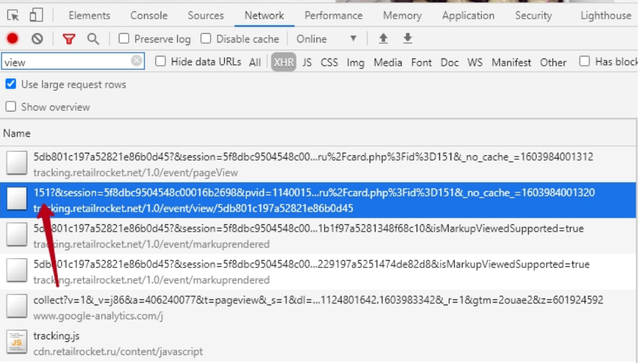Enable the Preserve log checkbox
The width and height of the screenshot is (639, 363).
(124, 39)
